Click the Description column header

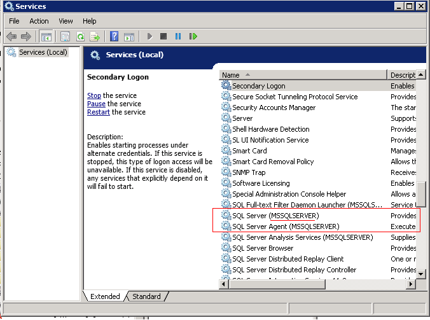pyautogui.click(x=402, y=75)
